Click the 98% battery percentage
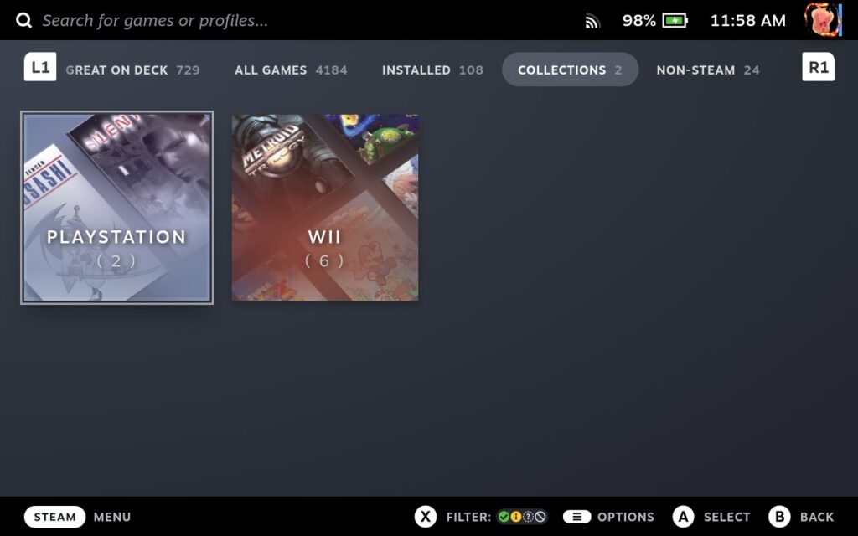The image size is (858, 536). tap(638, 21)
